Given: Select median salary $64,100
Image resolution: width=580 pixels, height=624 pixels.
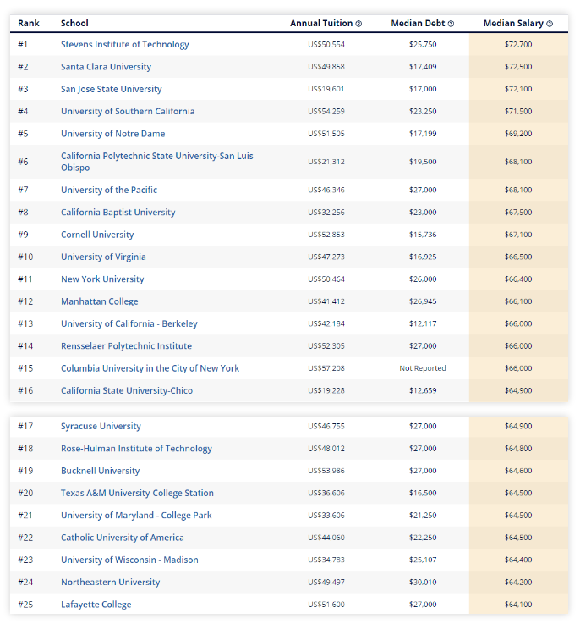Looking at the screenshot, I should coord(518,605).
